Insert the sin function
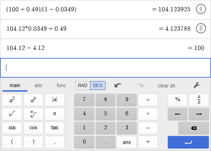211x151 pixels. (x=12, y=128)
